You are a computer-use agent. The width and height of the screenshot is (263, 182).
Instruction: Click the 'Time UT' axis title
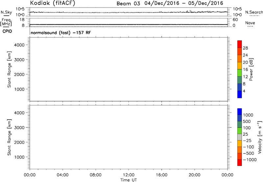coord(129,180)
